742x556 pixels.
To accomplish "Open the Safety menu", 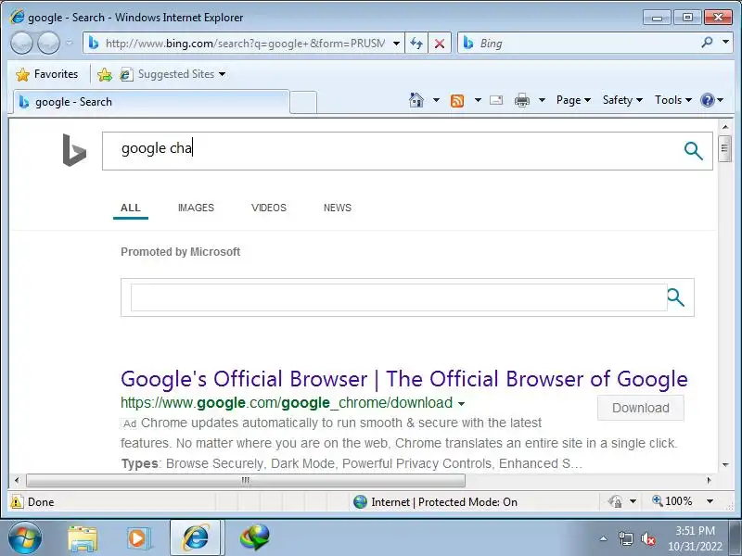I will pyautogui.click(x=622, y=100).
